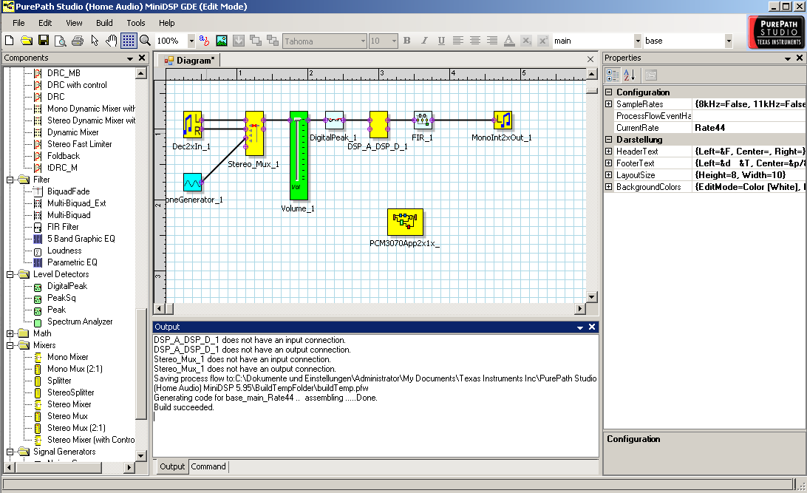Open the Edit menu
Image resolution: width=807 pixels, height=493 pixels.
[x=45, y=23]
